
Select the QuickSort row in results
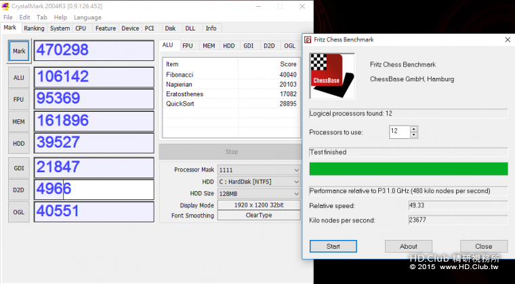(x=231, y=104)
